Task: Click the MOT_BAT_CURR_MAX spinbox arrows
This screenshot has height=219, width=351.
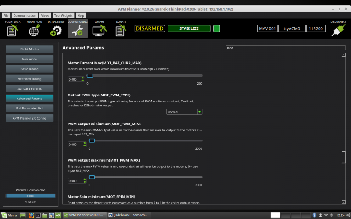Action: [83, 79]
